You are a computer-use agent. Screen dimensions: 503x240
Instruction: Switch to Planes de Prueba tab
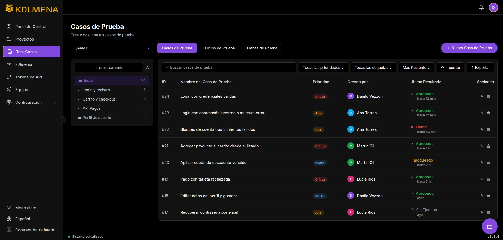coord(262,48)
